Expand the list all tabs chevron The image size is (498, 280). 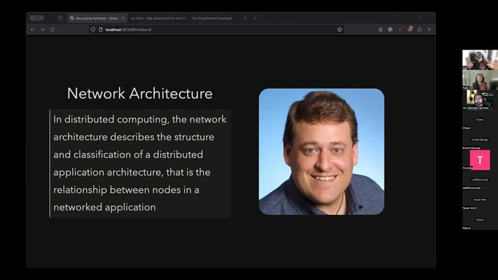pos(420,18)
